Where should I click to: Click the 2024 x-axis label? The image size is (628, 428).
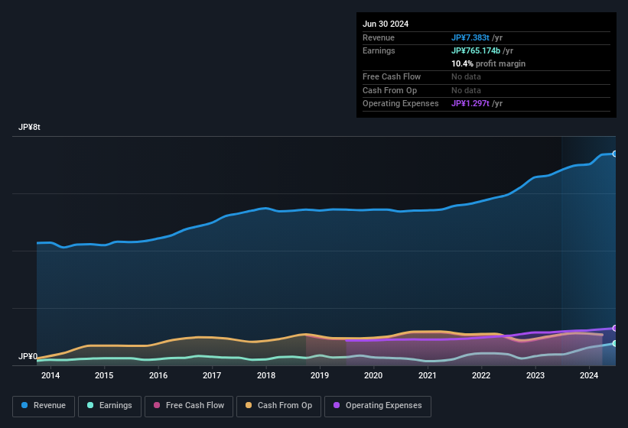pos(589,375)
